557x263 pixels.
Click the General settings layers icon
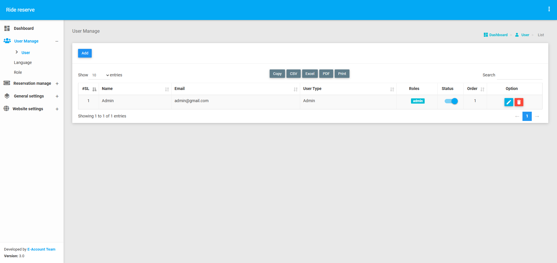click(7, 96)
